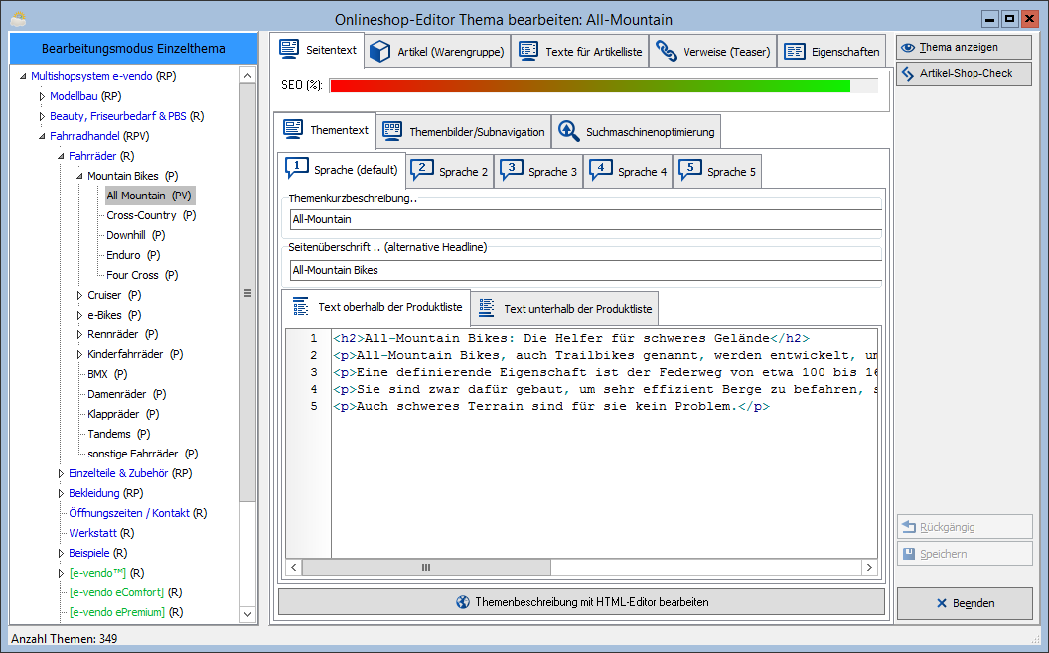Viewport: 1049px width, 653px height.
Task: Expand the Modellbau tree node
Action: click(42, 96)
